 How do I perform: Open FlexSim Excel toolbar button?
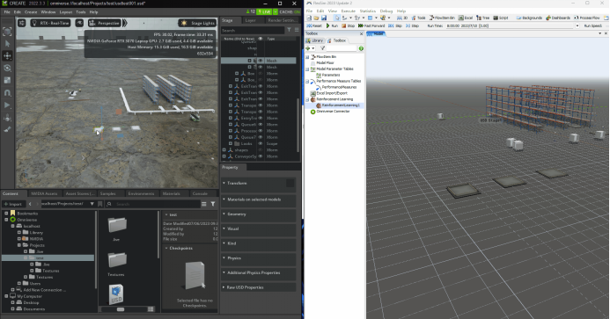pos(466,18)
